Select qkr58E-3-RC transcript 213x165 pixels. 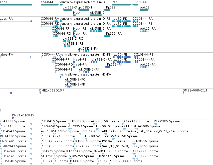tap(67, 41)
